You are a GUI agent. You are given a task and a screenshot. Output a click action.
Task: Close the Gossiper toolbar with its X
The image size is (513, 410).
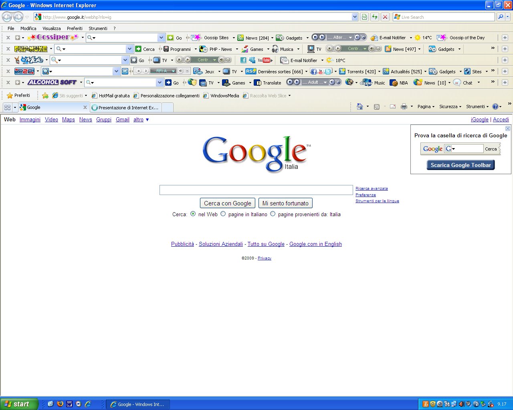[x=8, y=38]
